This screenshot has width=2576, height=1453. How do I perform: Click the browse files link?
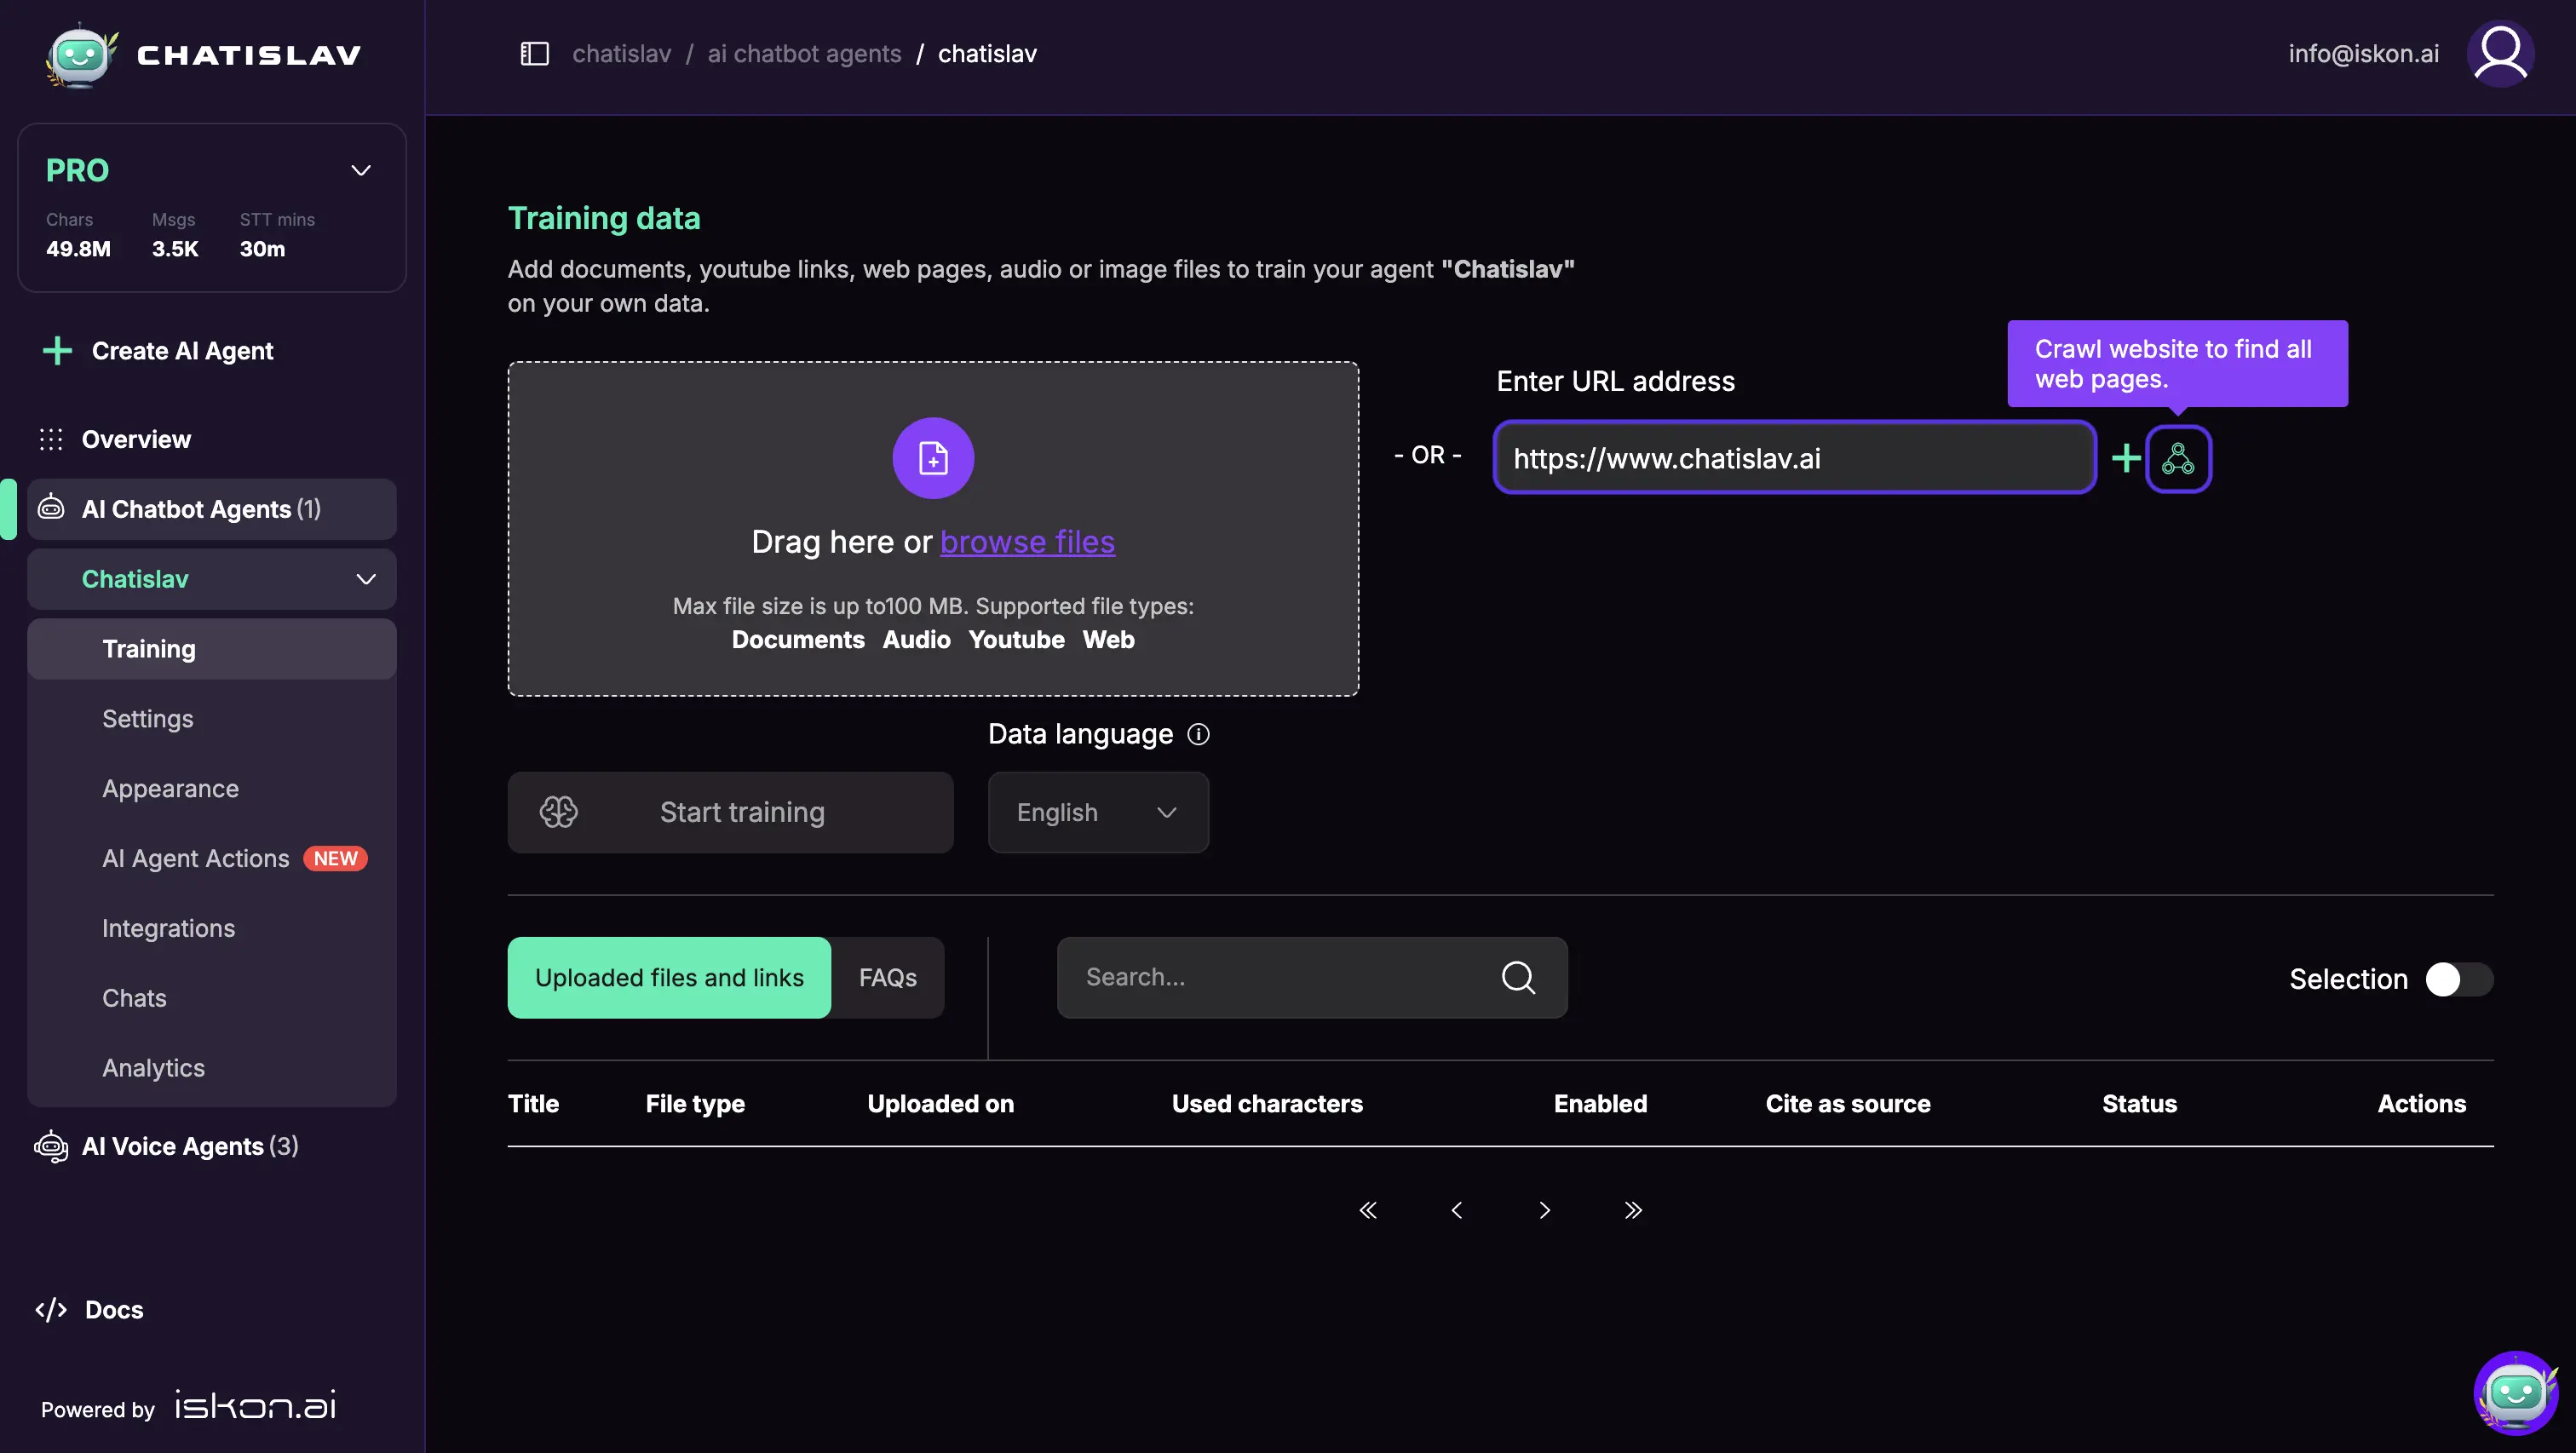(1027, 542)
